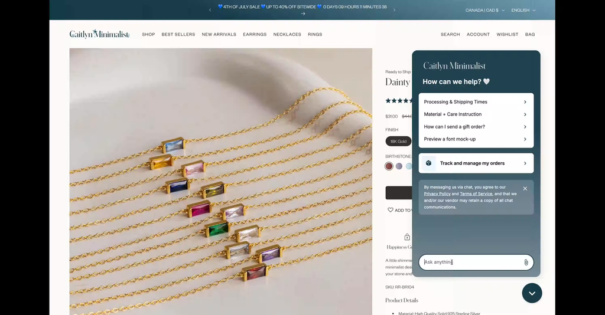Open the Terms of Service link in chat
Viewport: 605px width, 315px height.
pyautogui.click(x=476, y=193)
